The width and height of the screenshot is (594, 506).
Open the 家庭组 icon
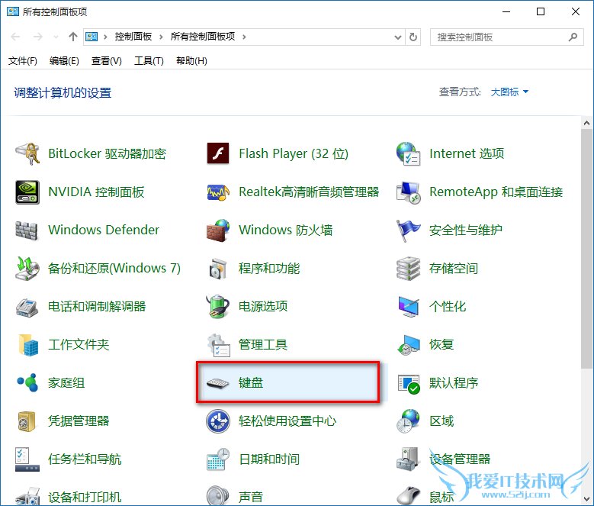pyautogui.click(x=27, y=383)
